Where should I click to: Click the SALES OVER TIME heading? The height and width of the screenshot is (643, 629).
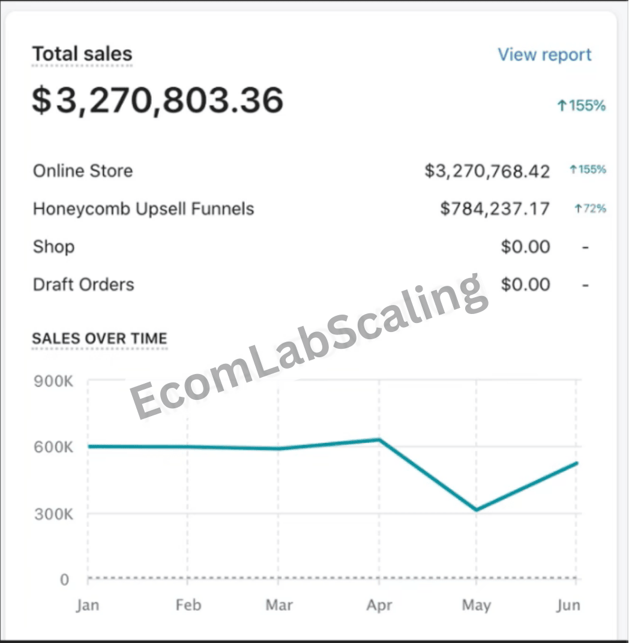pos(99,339)
